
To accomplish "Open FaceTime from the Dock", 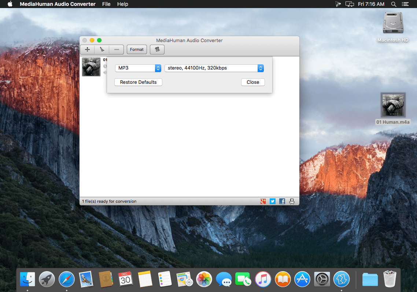I will click(x=243, y=279).
